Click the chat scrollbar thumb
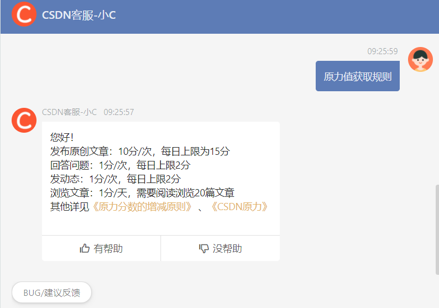 (437, 229)
